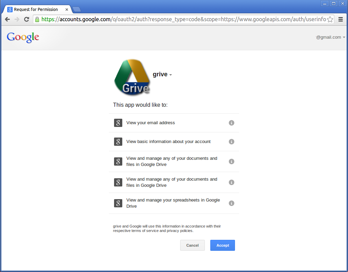Click the browser back arrow
Screen dimensions: 348x272
[7, 19]
